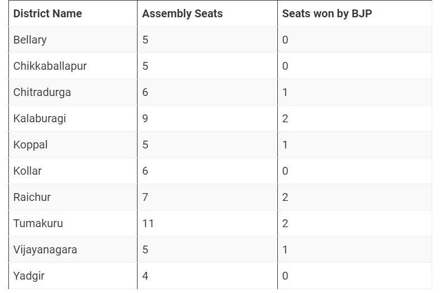Click the Tumakuru district name
Image resolution: width=440 pixels, height=293 pixels.
pos(38,224)
